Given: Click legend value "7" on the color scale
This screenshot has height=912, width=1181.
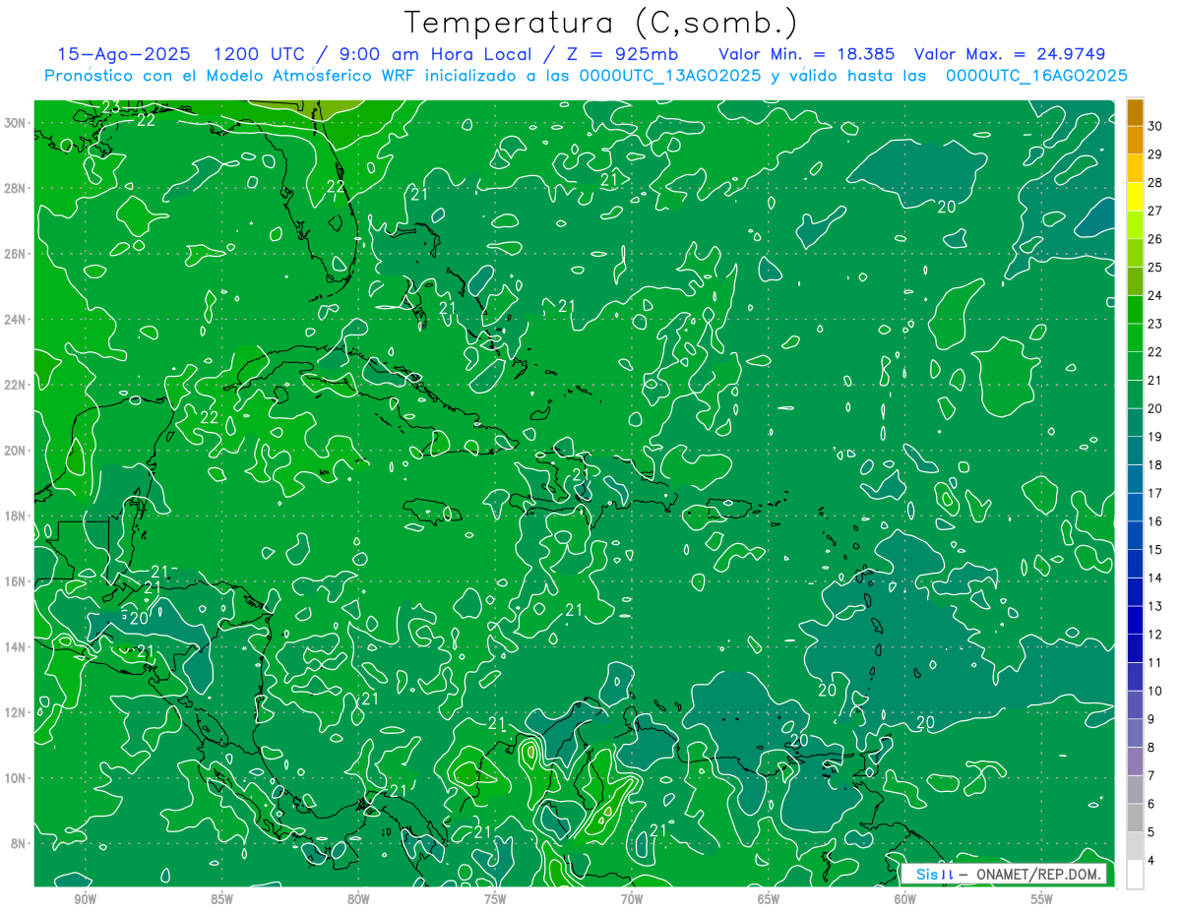Looking at the screenshot, I should (1151, 776).
